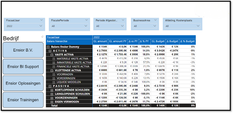Viewport: 233px width, 113px height.
Task: Clear the Bedrijf slicer with eraser icon
Action: 42,37
